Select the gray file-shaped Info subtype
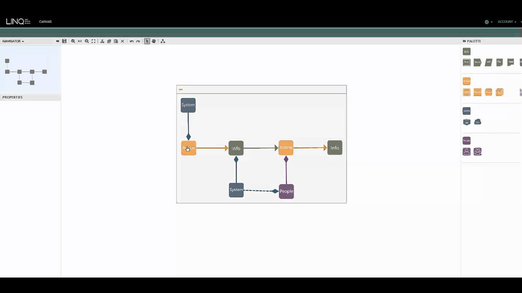522x293 pixels. pos(500,62)
